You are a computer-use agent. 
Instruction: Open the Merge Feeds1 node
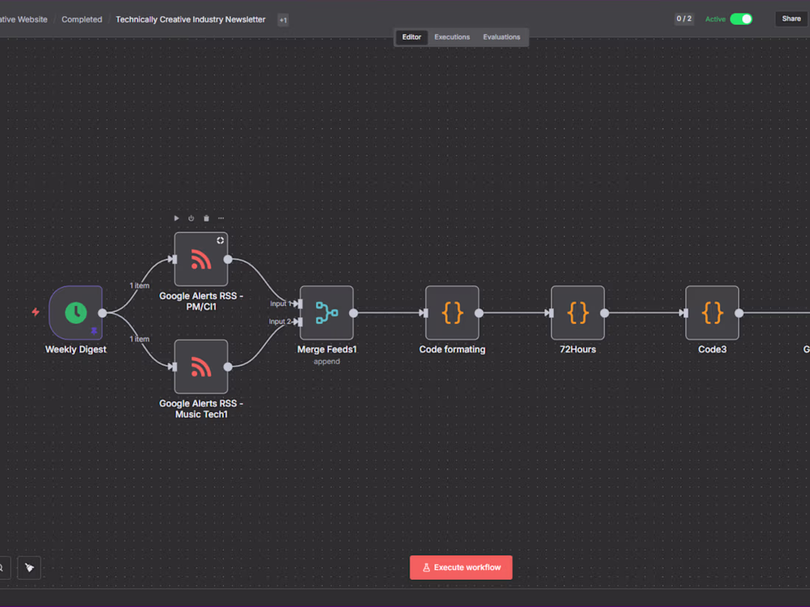point(326,312)
